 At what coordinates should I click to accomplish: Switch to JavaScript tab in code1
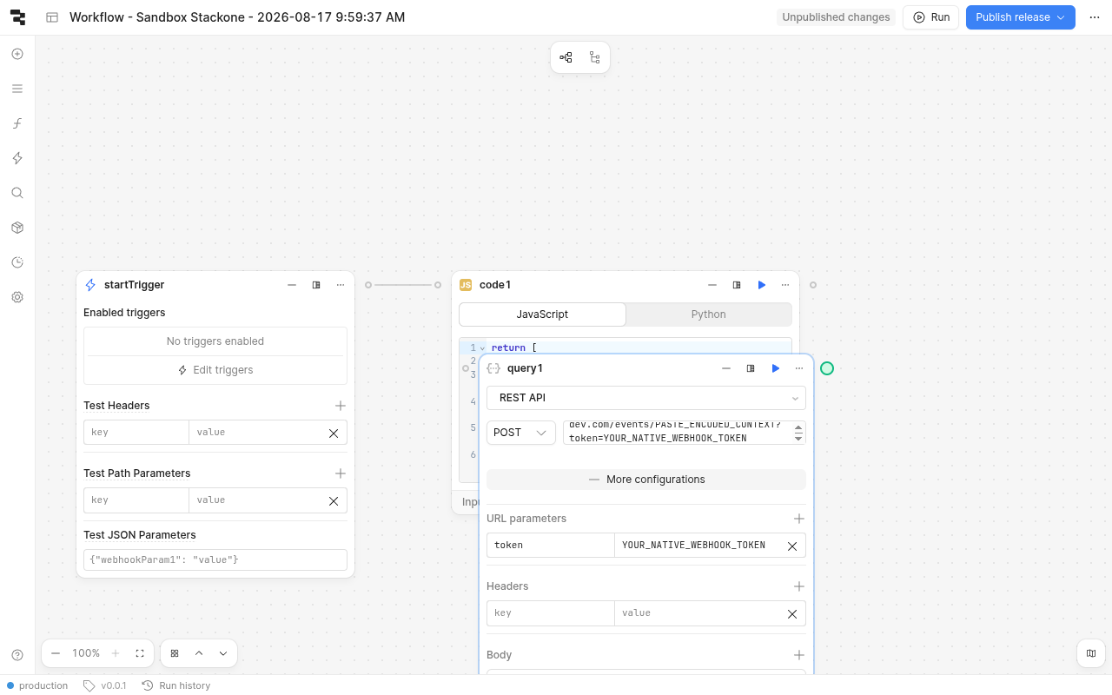(542, 314)
